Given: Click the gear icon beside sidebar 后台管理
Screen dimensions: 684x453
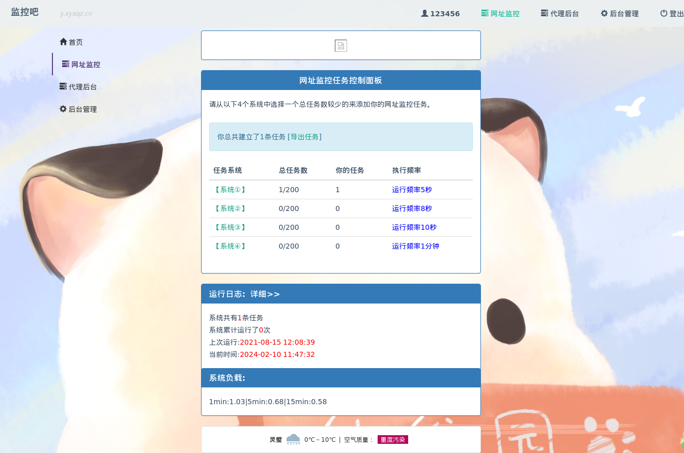Looking at the screenshot, I should (63, 109).
